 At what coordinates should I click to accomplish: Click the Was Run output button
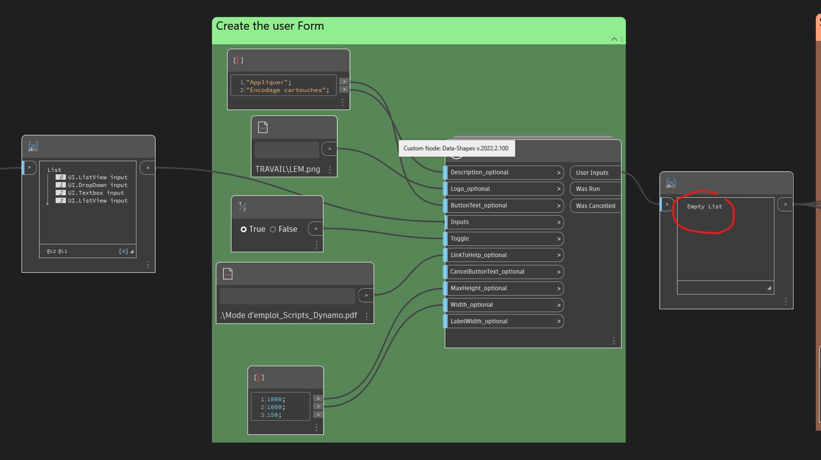click(588, 189)
